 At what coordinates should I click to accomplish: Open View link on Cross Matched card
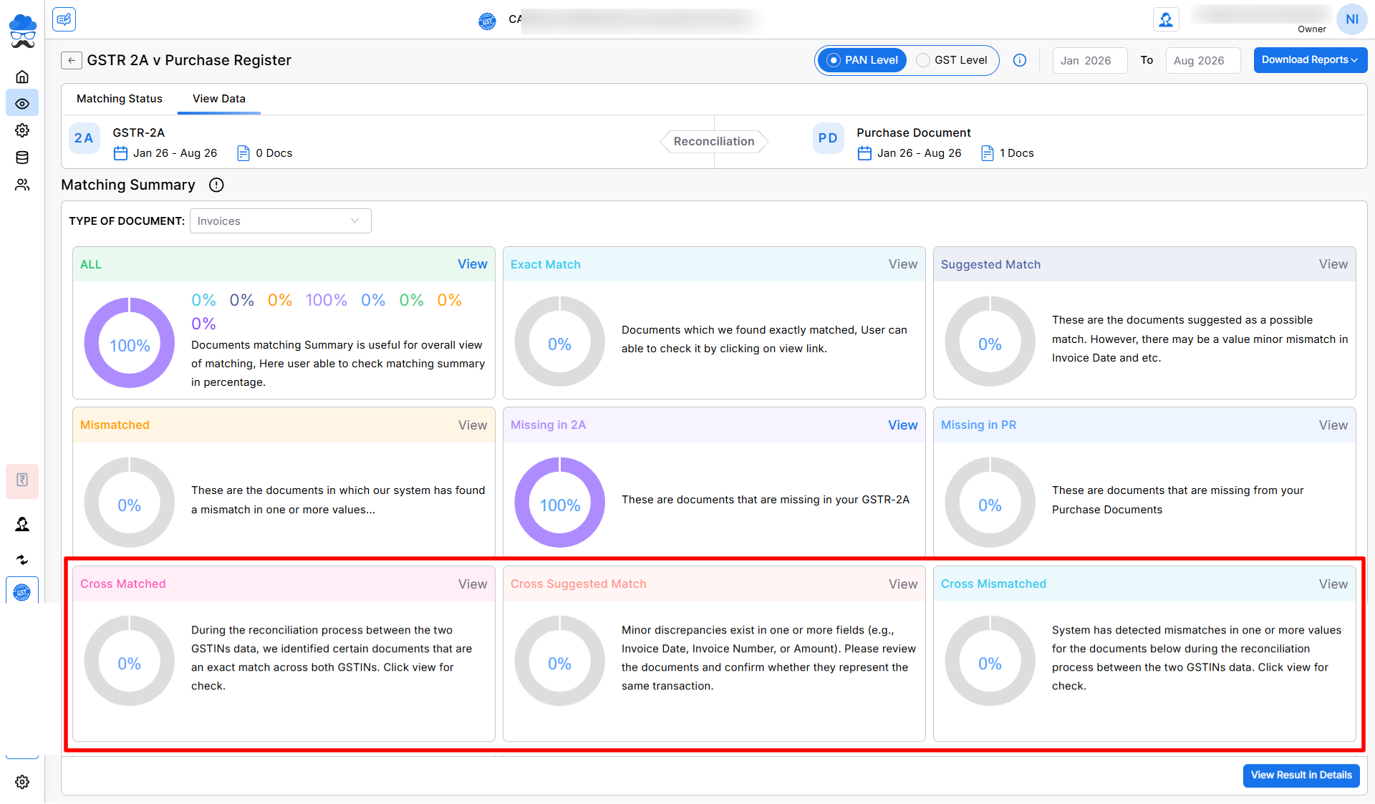point(473,584)
